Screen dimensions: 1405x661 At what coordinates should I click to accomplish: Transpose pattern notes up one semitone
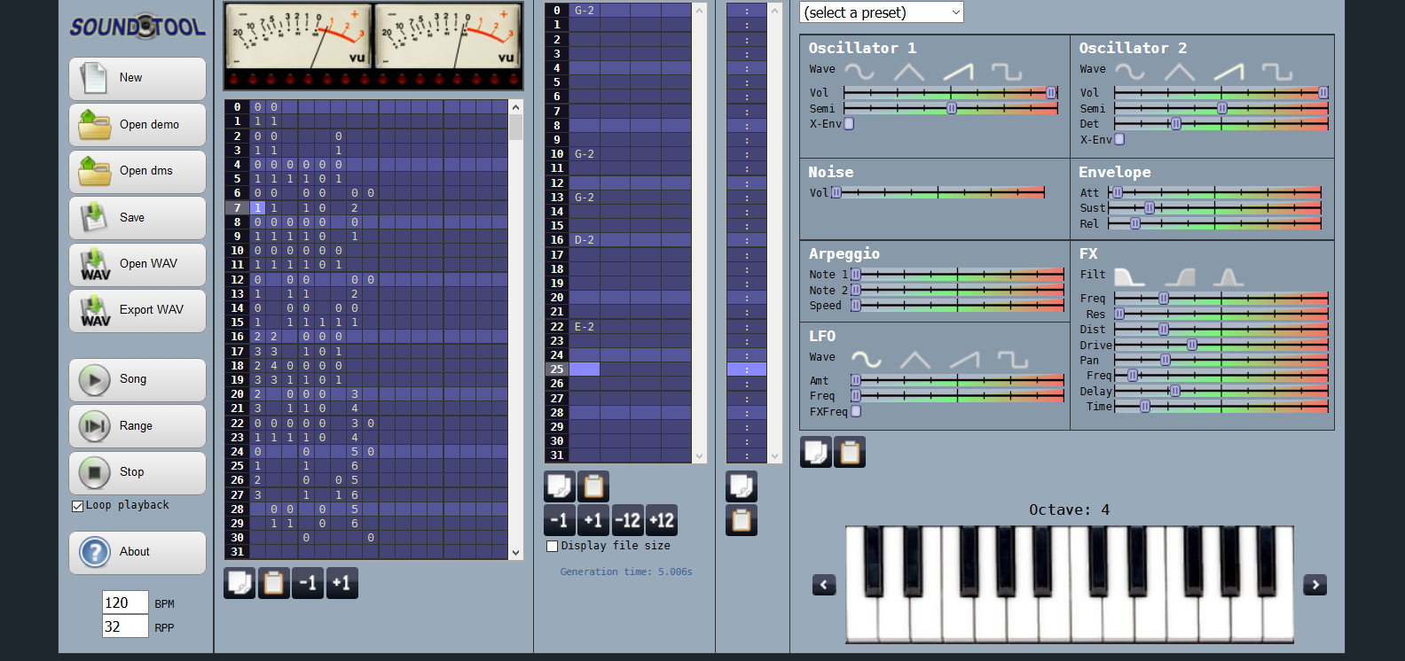(593, 520)
